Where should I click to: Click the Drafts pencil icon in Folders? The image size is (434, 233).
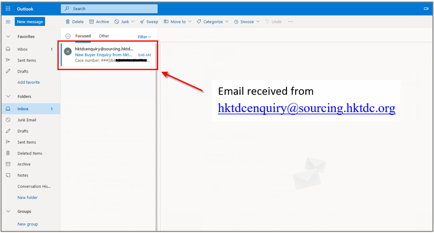pyautogui.click(x=8, y=131)
